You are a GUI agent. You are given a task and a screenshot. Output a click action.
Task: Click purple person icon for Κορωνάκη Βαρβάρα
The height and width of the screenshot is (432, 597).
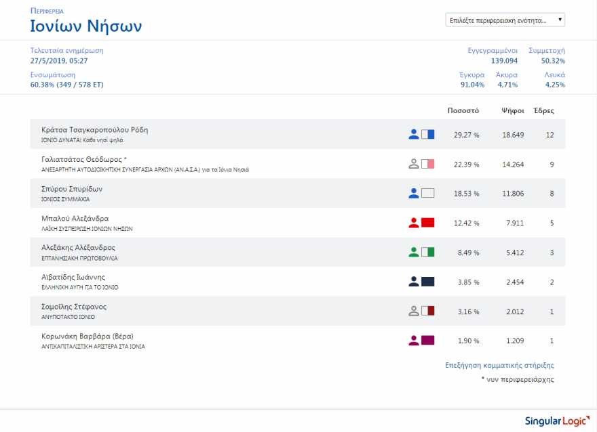[414, 341]
